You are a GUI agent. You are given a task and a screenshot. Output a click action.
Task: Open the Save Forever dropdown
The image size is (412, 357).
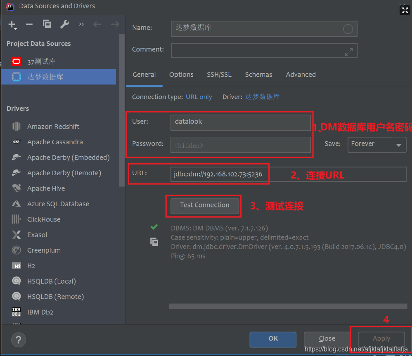tap(377, 145)
